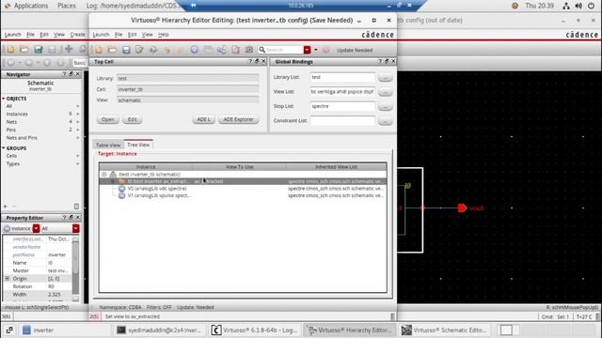Click New icon in Schematic Editor toolbar
This screenshot has height=338, width=602.
tap(10, 49)
